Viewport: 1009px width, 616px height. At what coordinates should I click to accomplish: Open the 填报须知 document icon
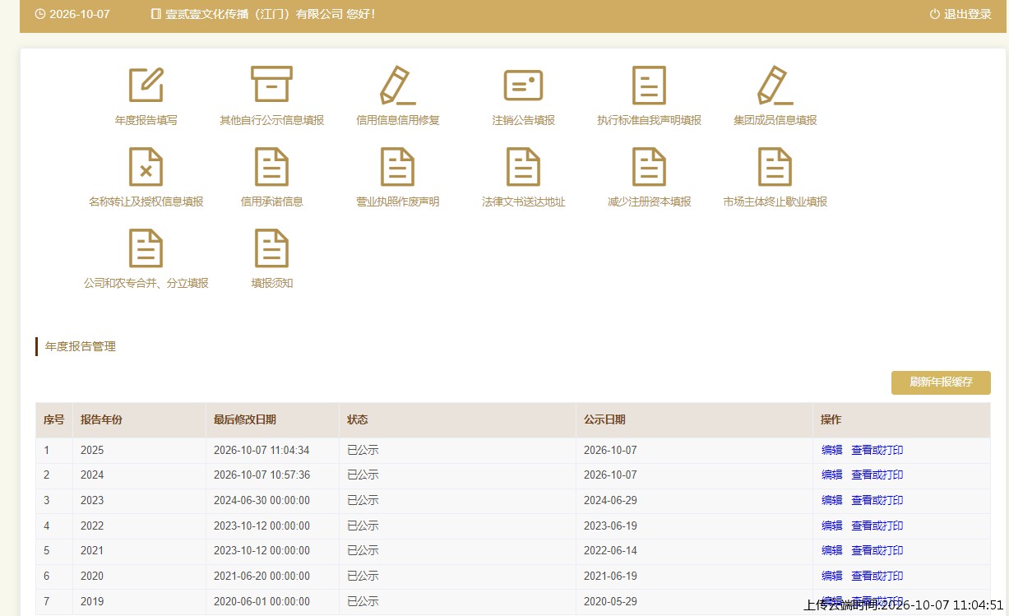[x=271, y=248]
